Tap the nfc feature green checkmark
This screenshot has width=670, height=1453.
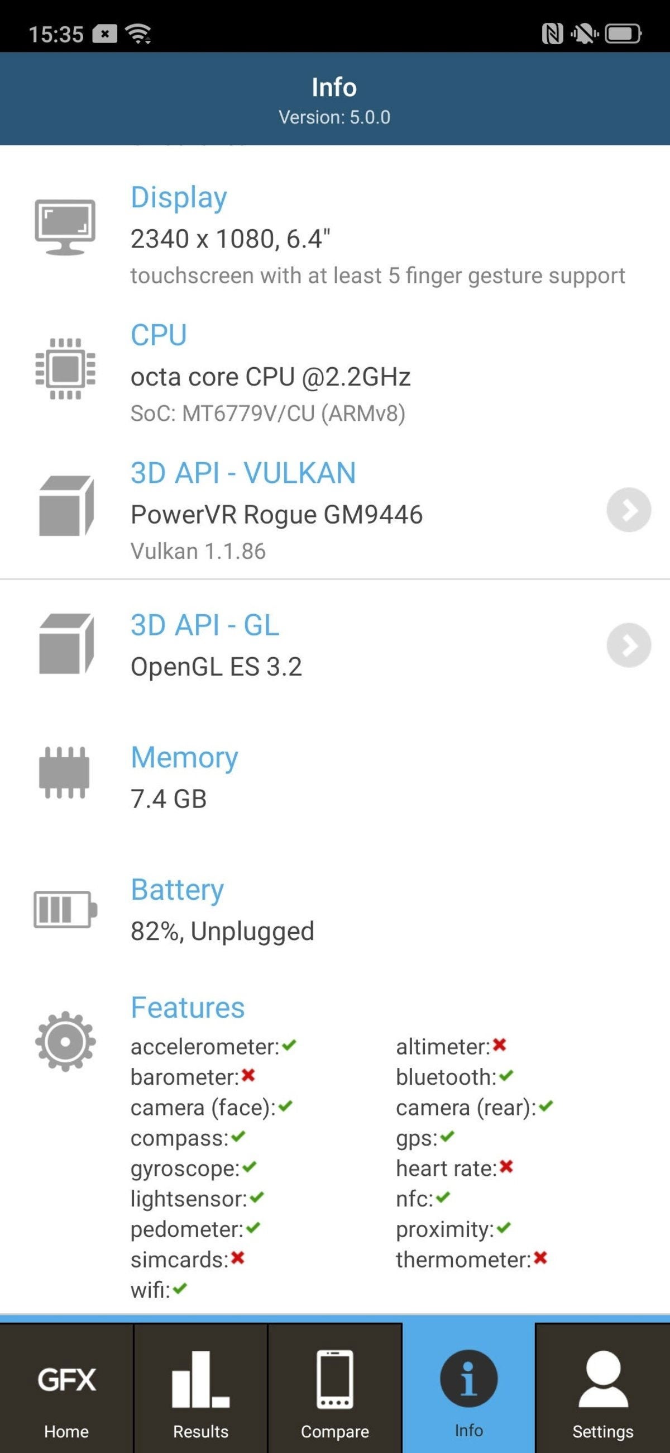point(443,1197)
